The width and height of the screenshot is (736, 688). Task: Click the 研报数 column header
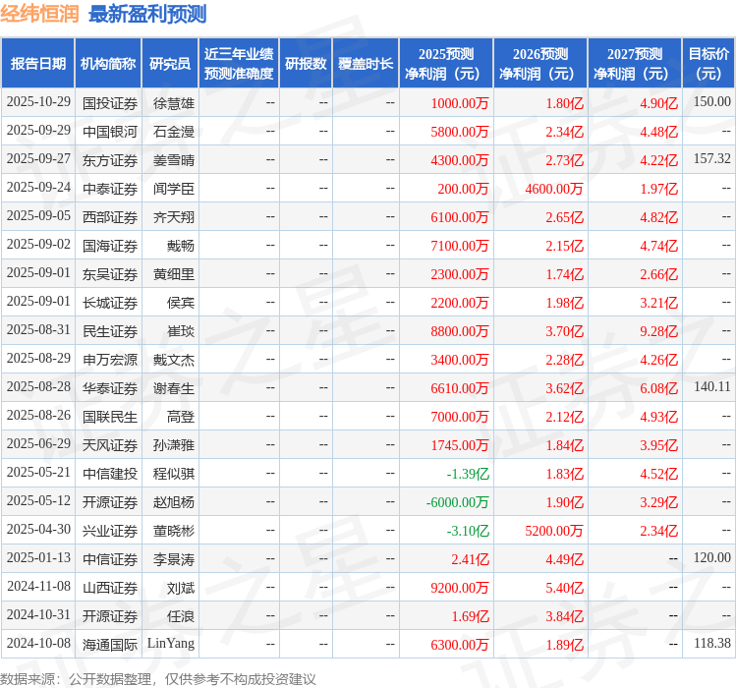tap(305, 64)
